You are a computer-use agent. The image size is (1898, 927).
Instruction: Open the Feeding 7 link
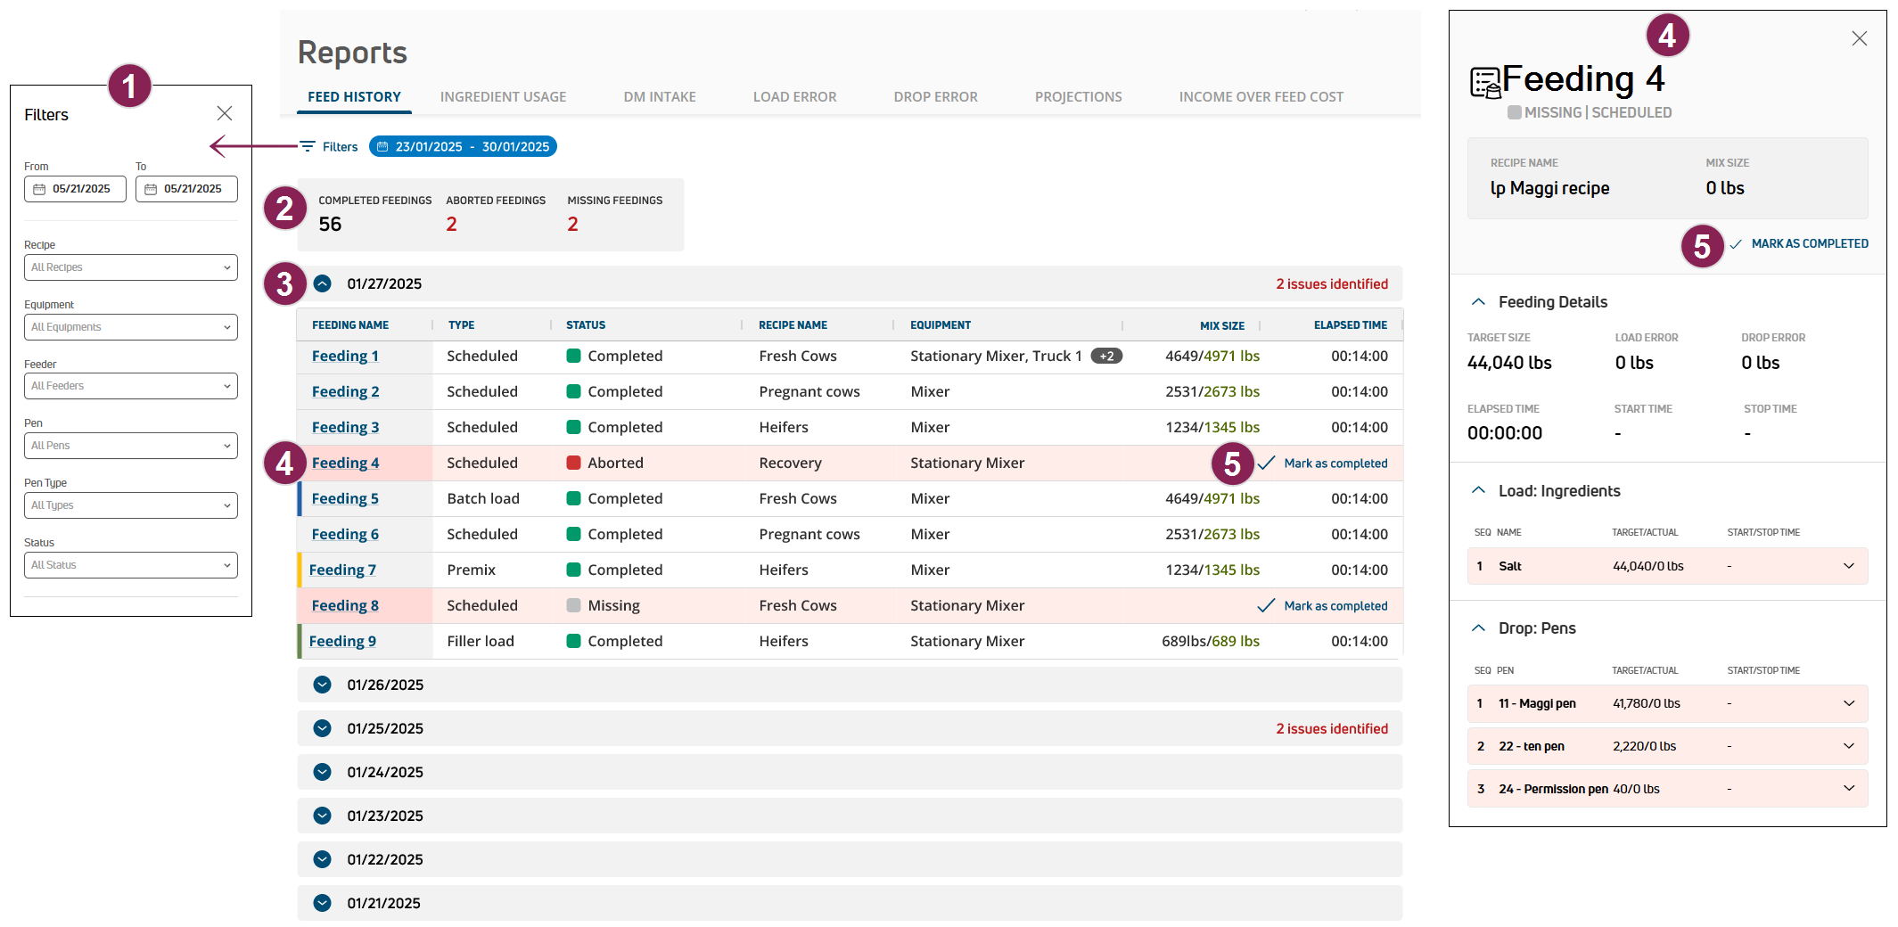pos(342,570)
